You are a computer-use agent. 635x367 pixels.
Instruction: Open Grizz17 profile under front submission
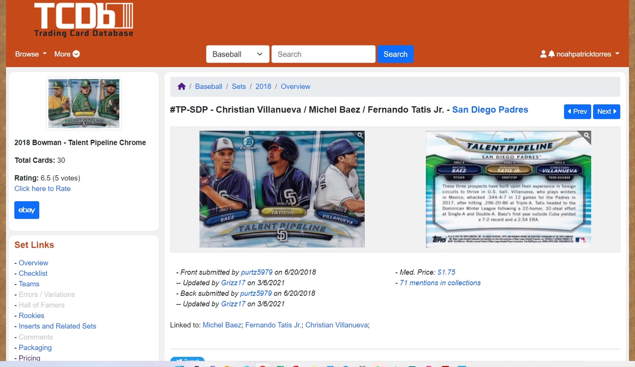(233, 283)
